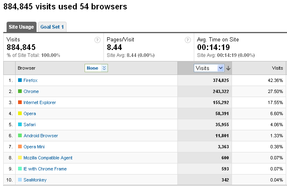Click the % of Site Total 100.00% text
287x186 pixels.
33,55
